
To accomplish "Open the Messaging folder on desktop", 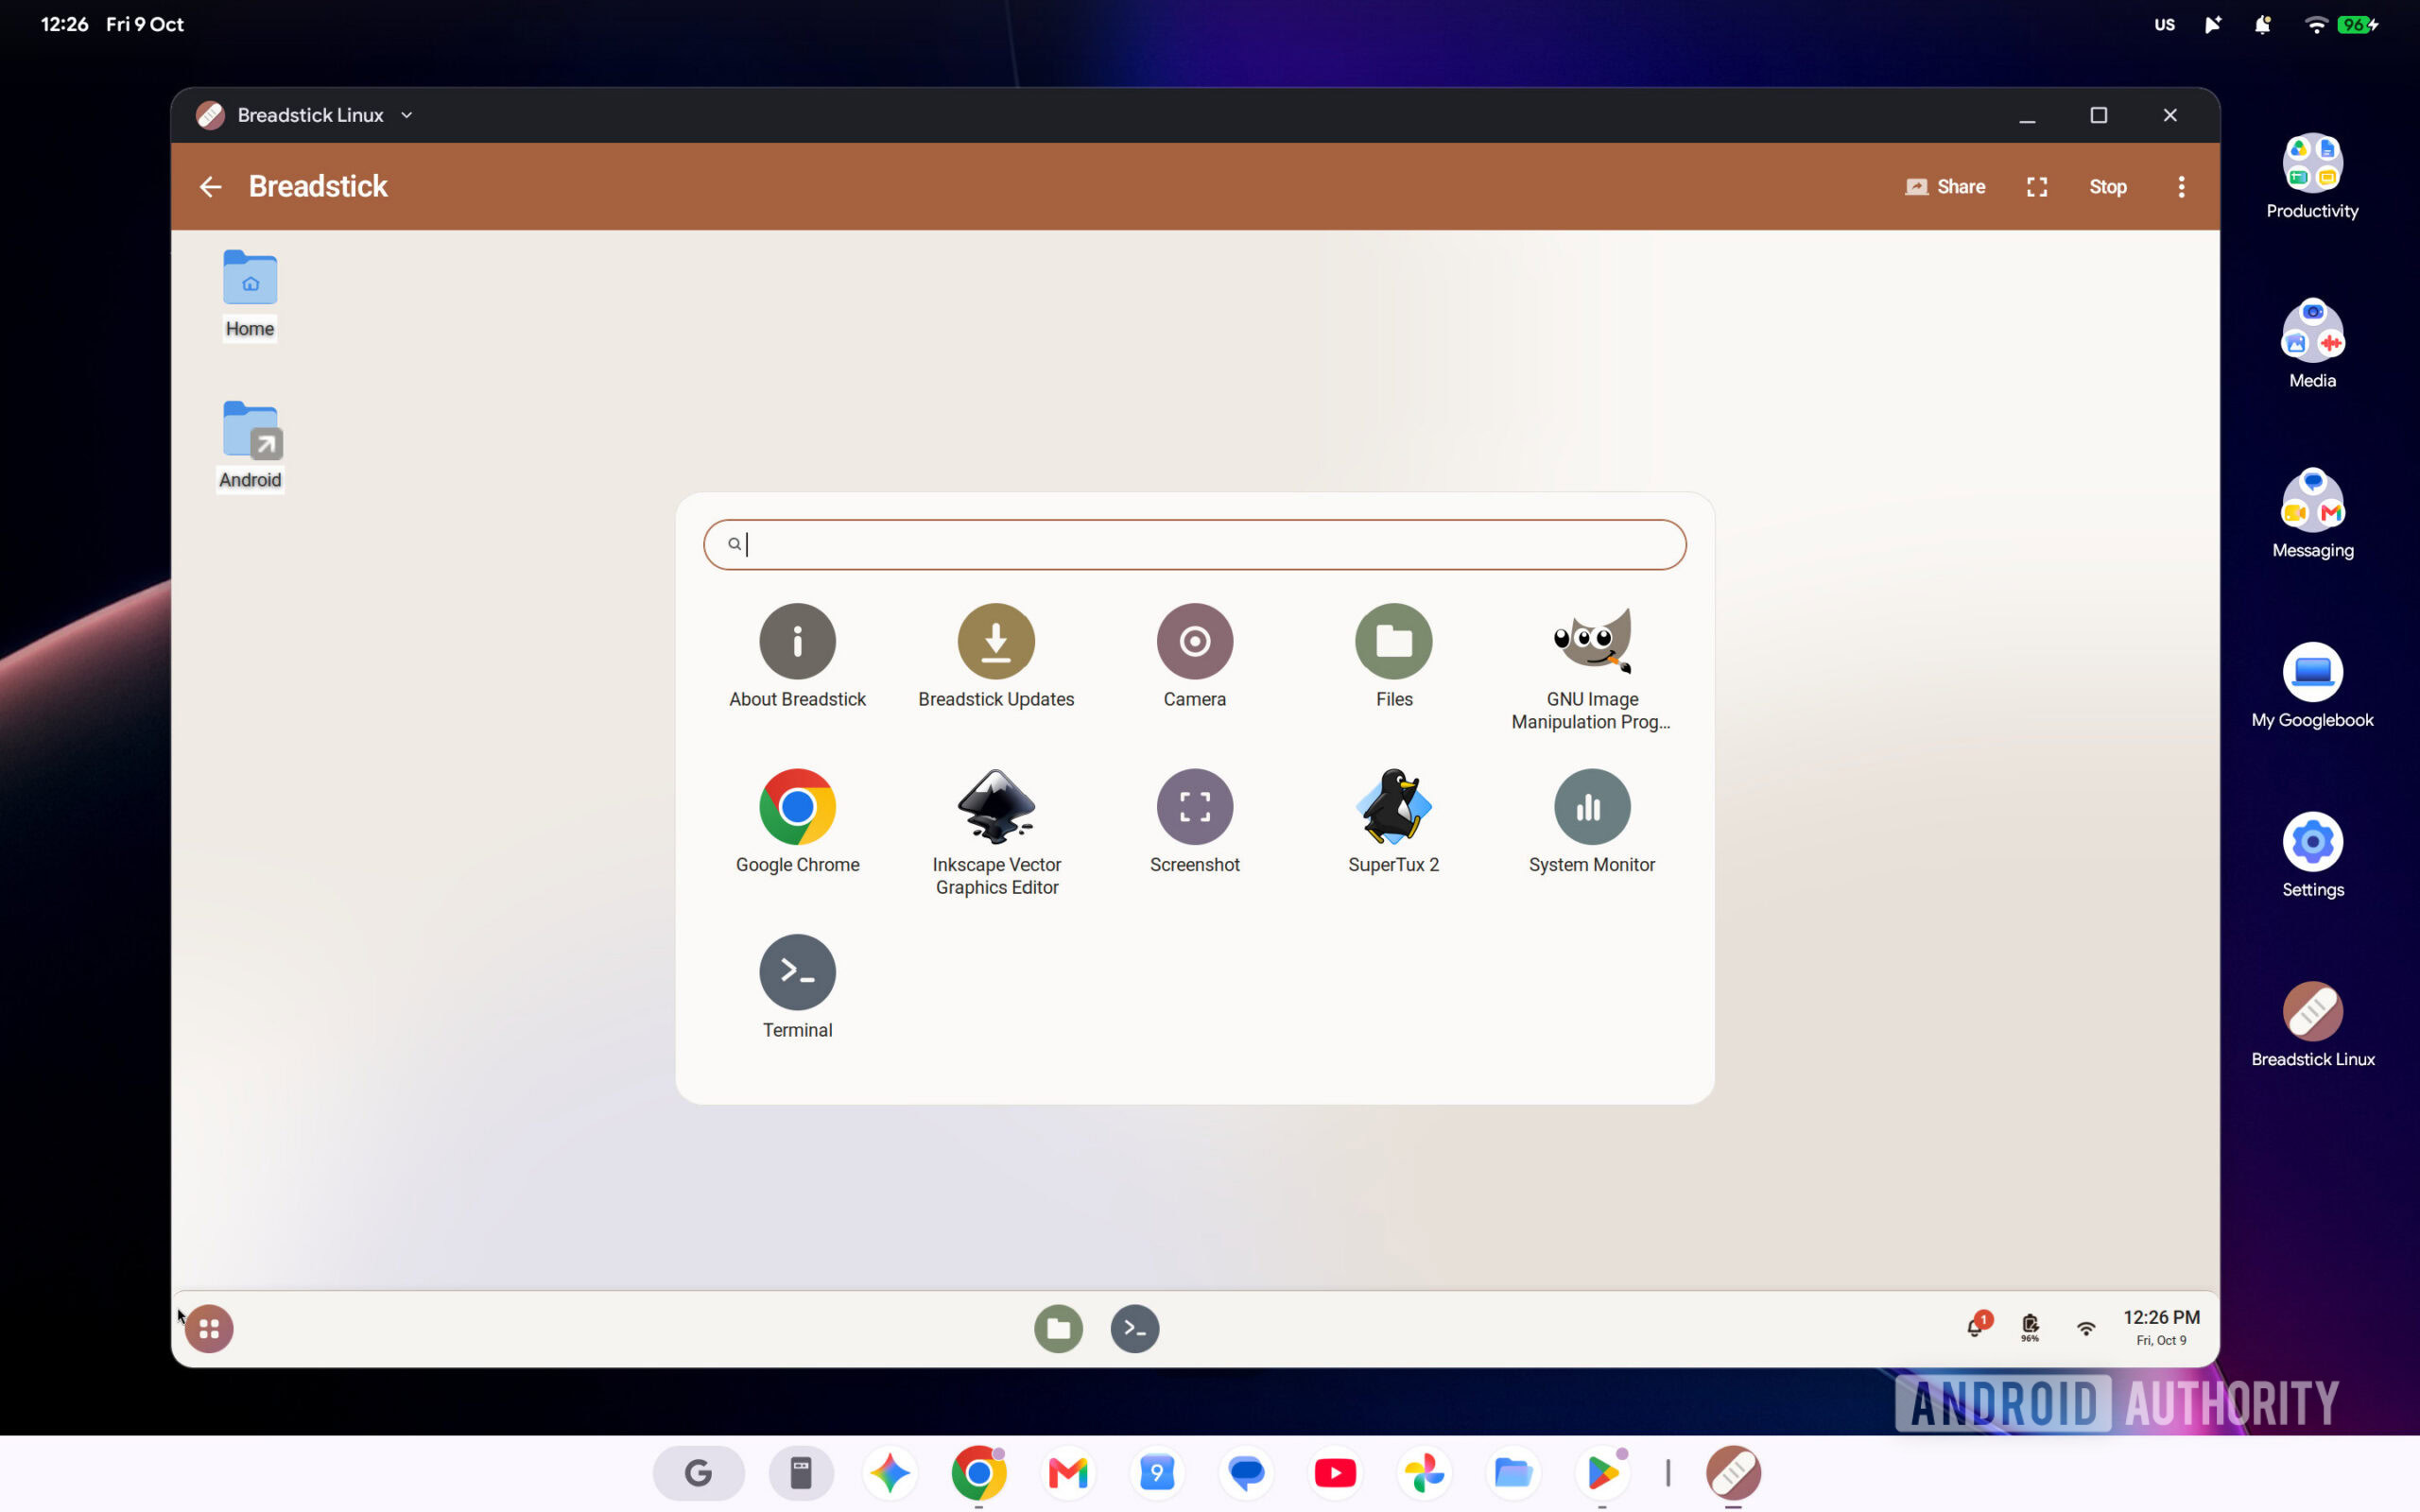I will click(x=2312, y=515).
